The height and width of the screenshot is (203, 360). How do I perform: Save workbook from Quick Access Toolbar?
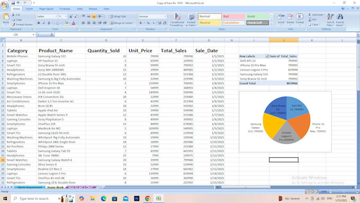(x=13, y=3)
